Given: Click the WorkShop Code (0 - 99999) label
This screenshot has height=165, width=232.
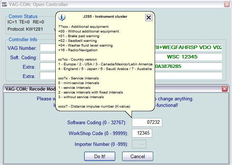Looking at the screenshot, I should tap(98, 133).
